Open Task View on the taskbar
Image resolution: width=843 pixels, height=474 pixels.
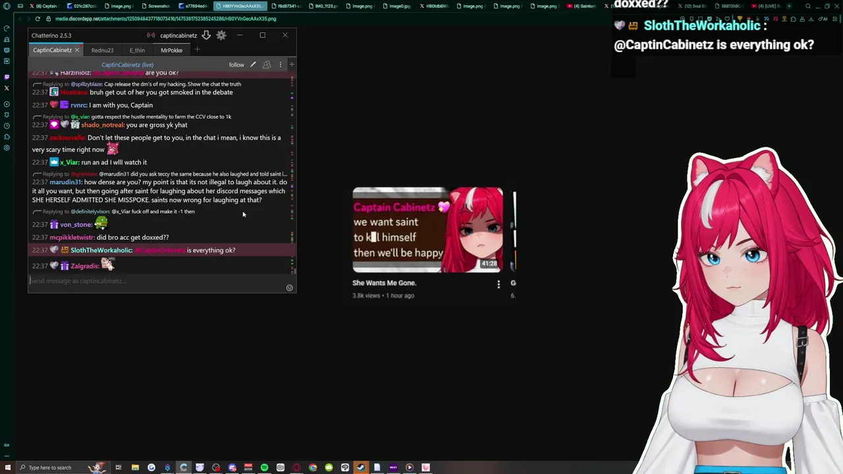click(x=119, y=467)
